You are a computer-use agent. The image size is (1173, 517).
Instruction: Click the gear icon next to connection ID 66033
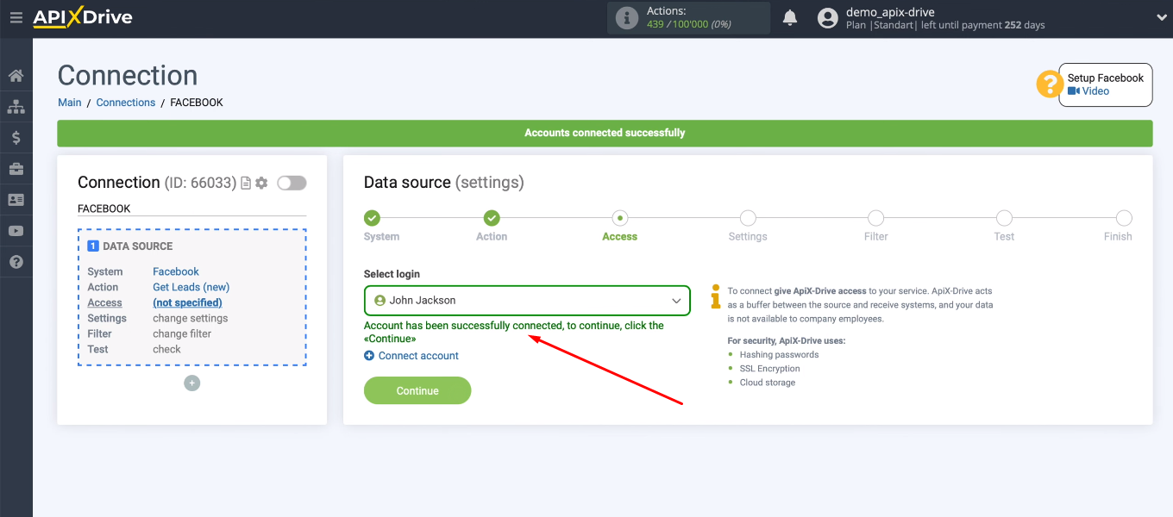coord(261,183)
